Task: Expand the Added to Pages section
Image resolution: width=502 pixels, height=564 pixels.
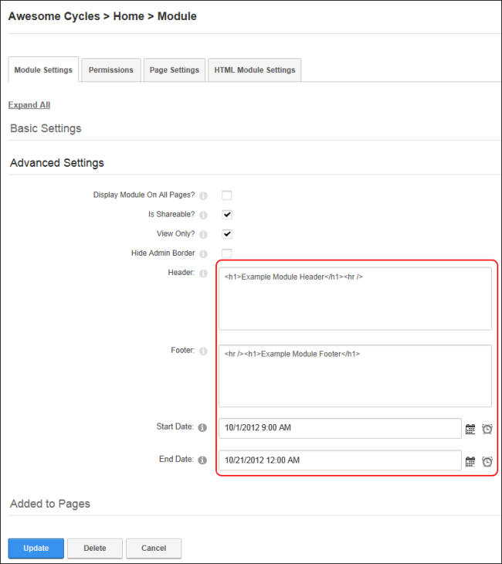Action: click(x=50, y=504)
